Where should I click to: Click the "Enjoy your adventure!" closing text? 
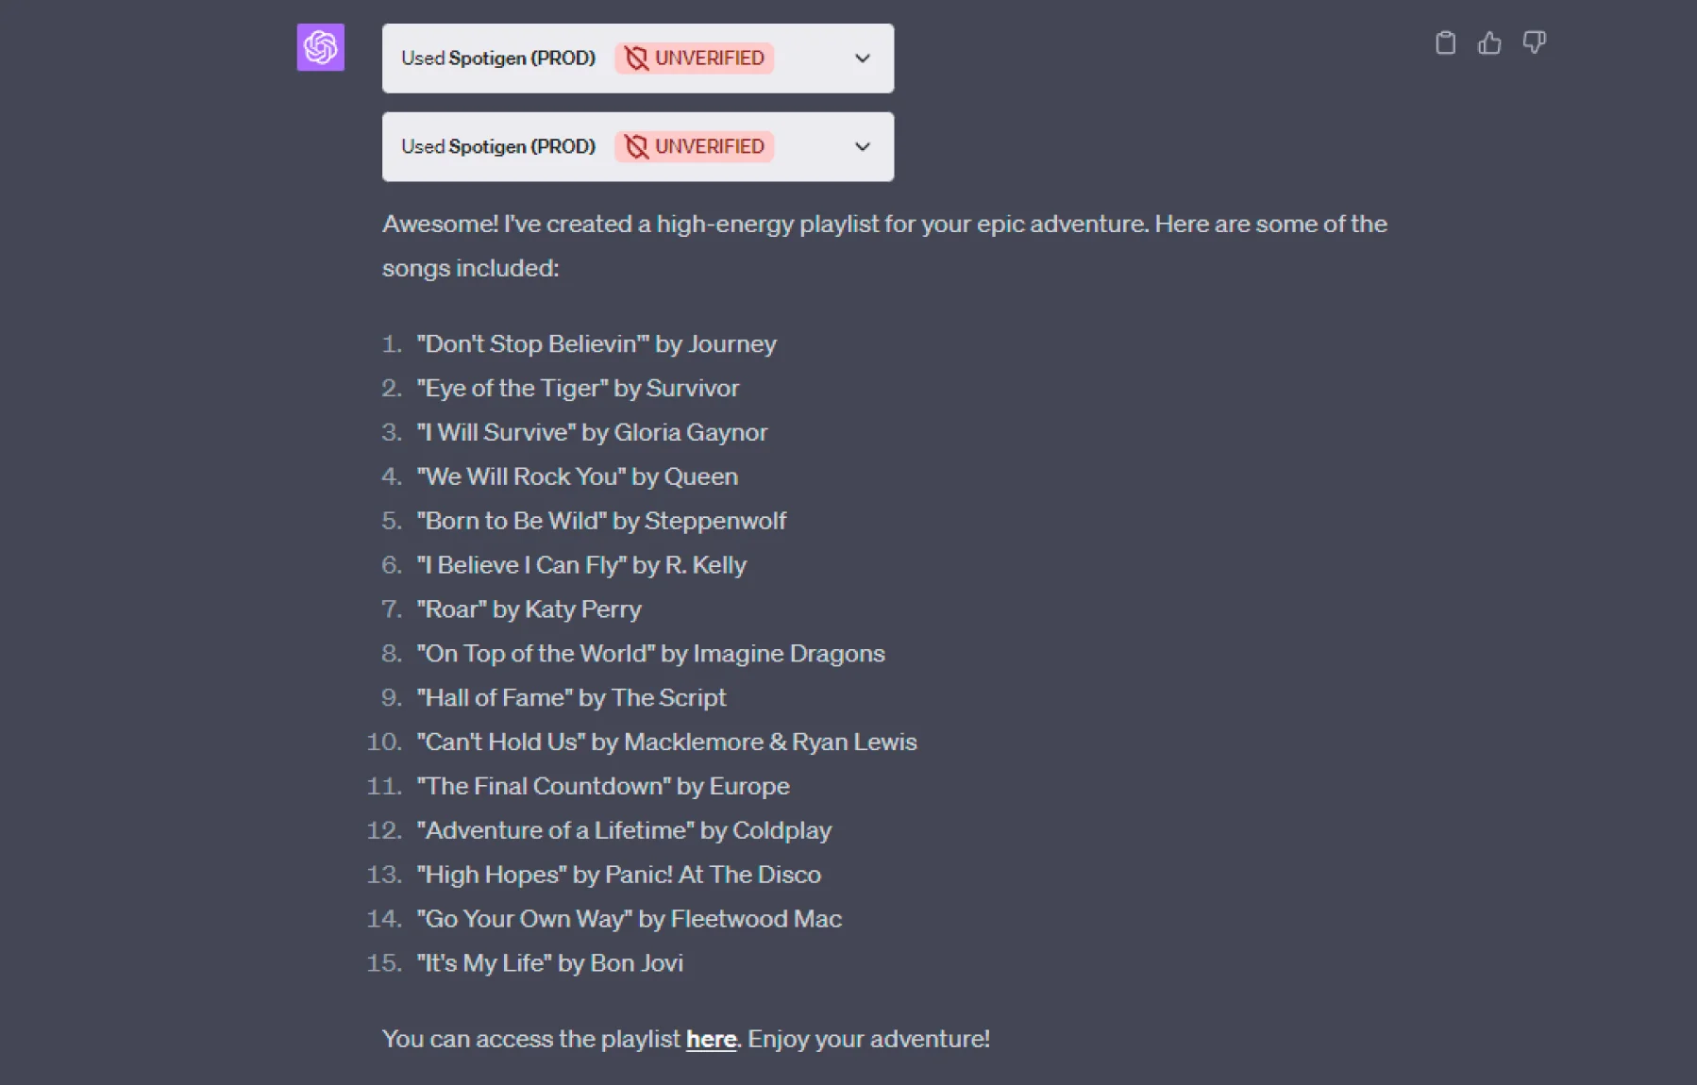pos(868,1039)
